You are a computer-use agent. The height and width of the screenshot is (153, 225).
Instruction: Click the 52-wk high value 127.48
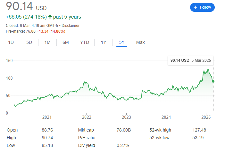click(x=199, y=130)
